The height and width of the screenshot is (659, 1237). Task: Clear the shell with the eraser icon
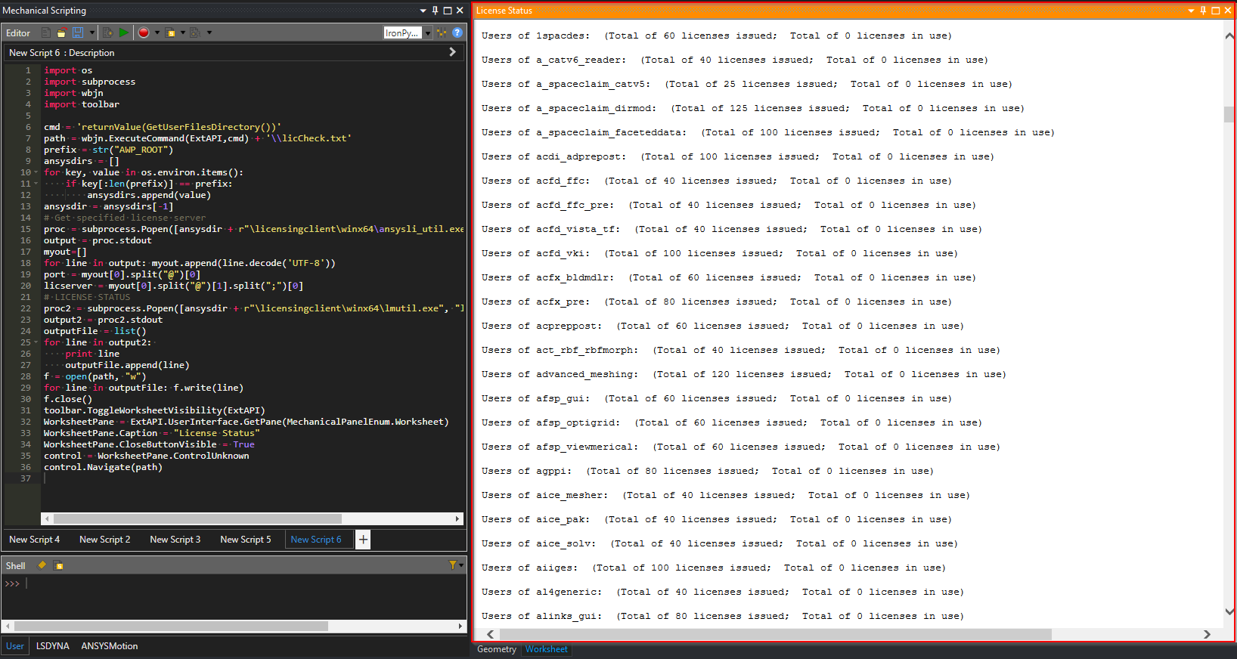pos(42,565)
